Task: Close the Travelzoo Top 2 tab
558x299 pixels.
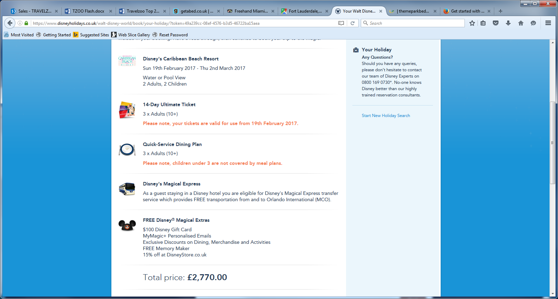Action: (165, 11)
